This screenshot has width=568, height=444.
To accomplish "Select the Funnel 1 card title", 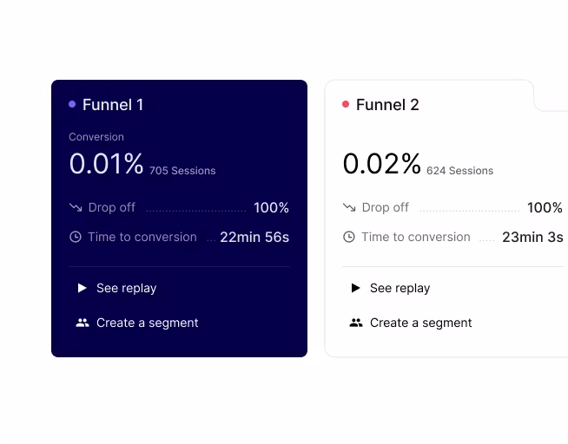I will [x=113, y=105].
